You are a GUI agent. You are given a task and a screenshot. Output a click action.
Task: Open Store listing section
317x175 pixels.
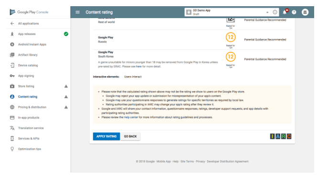[x=26, y=87]
